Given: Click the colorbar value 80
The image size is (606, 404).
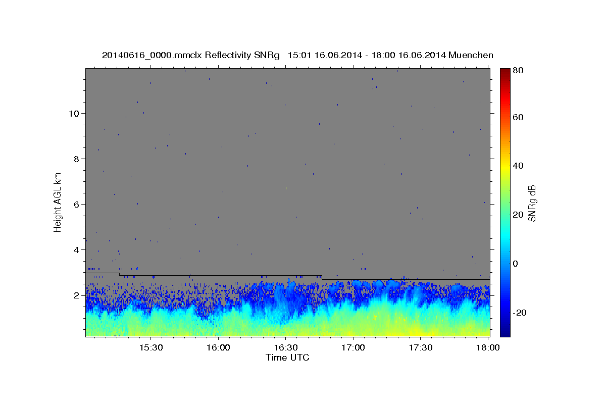Looking at the screenshot, I should 519,71.
